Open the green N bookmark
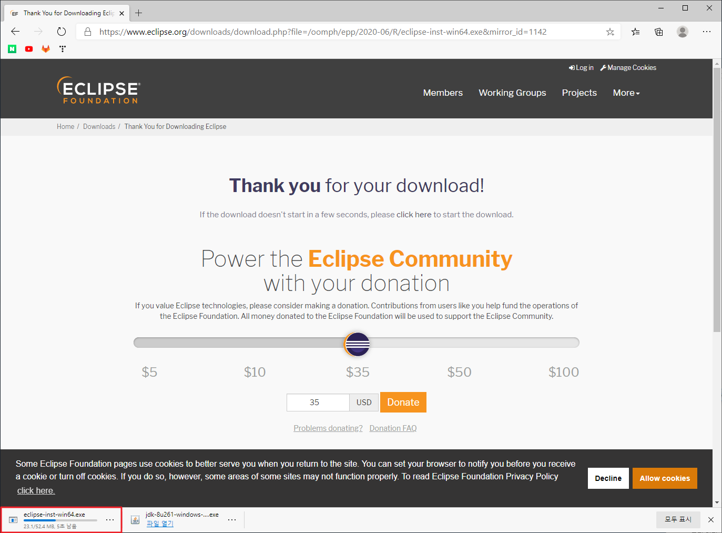This screenshot has height=533, width=722. click(12, 49)
